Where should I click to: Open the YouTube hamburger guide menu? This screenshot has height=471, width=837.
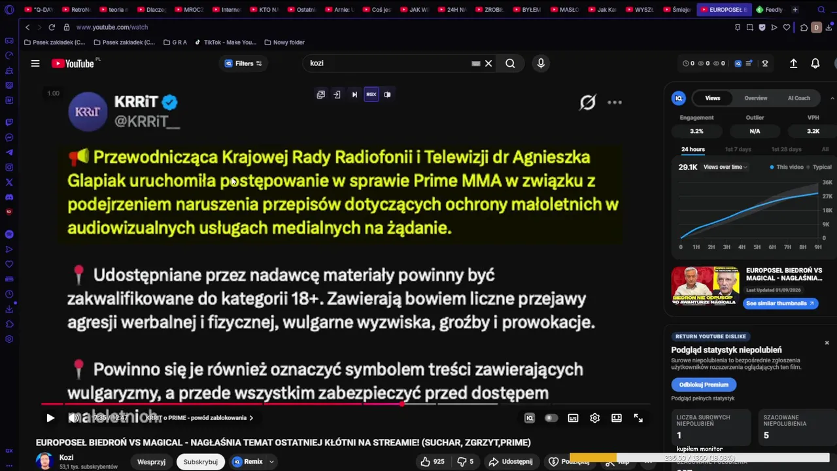[35, 63]
